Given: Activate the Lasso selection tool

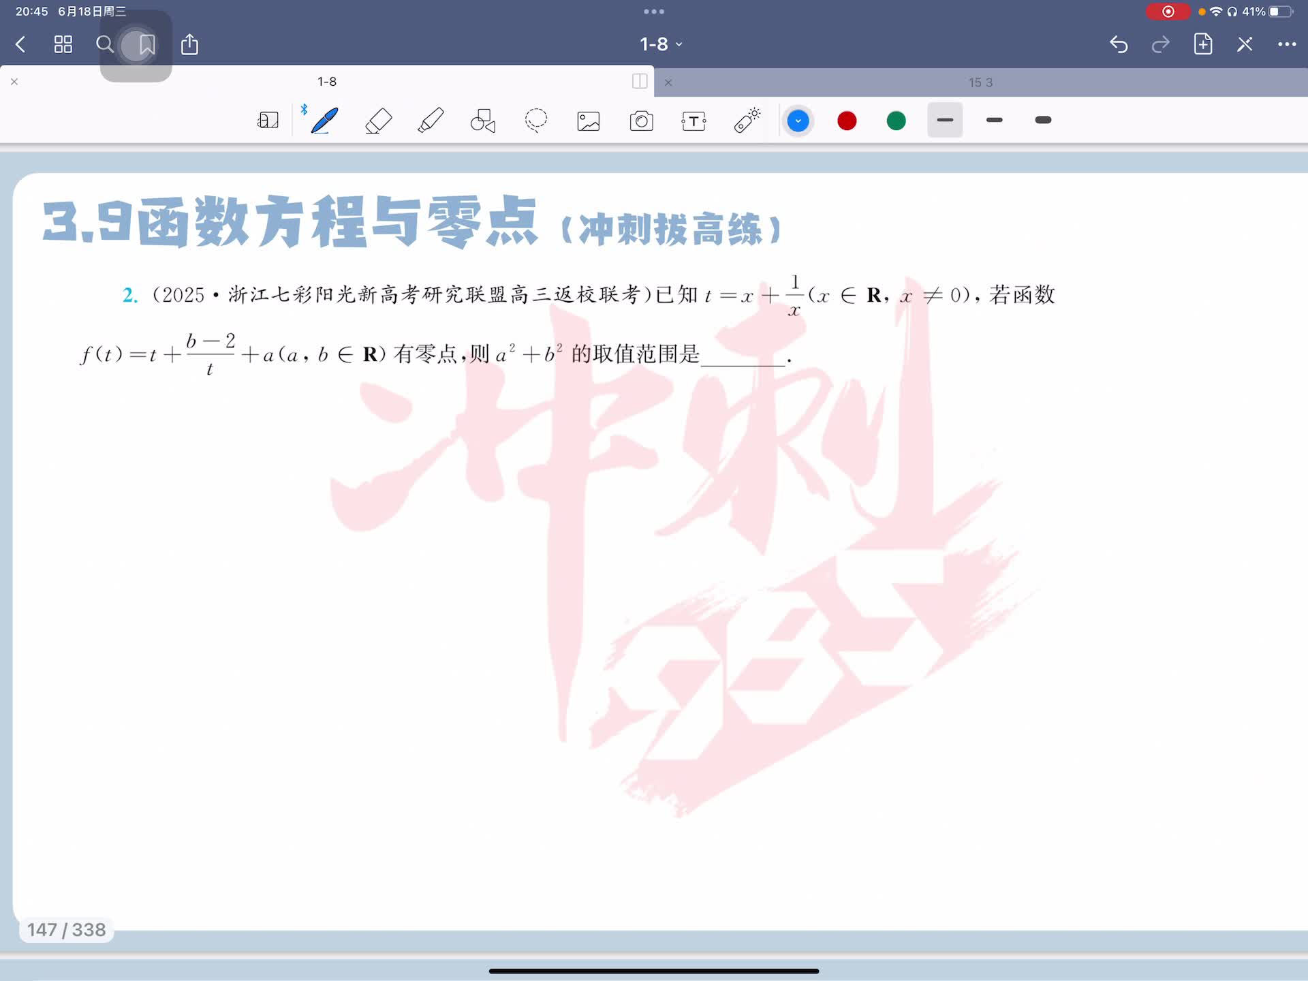Looking at the screenshot, I should 536,121.
